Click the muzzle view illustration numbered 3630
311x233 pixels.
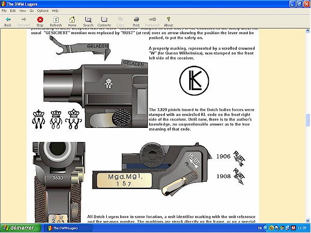tap(59, 182)
